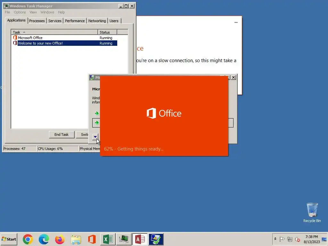Click the 62% Getting things ready text
328x246 pixels.
point(134,149)
